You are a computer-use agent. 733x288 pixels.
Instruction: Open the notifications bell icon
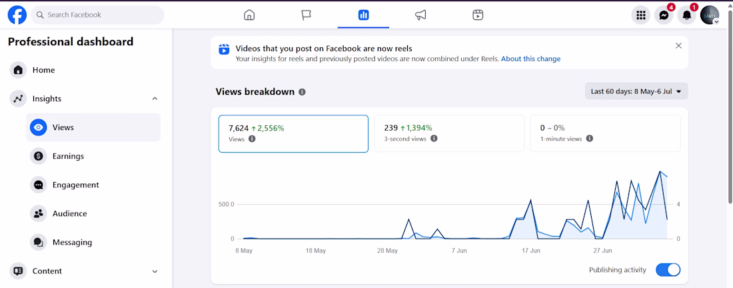tap(687, 15)
